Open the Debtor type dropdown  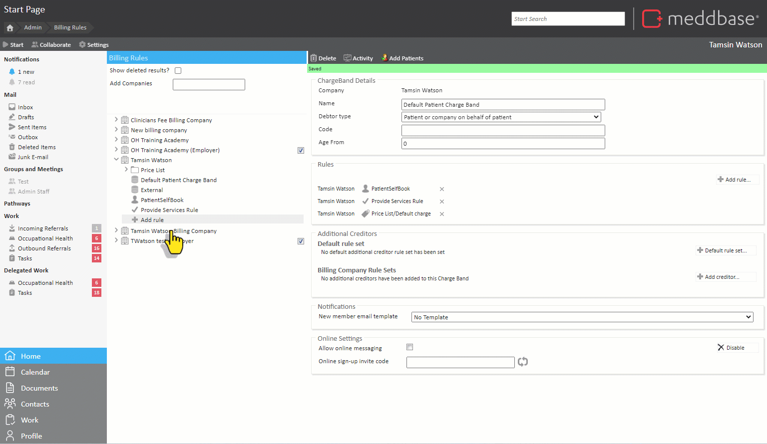coord(501,117)
